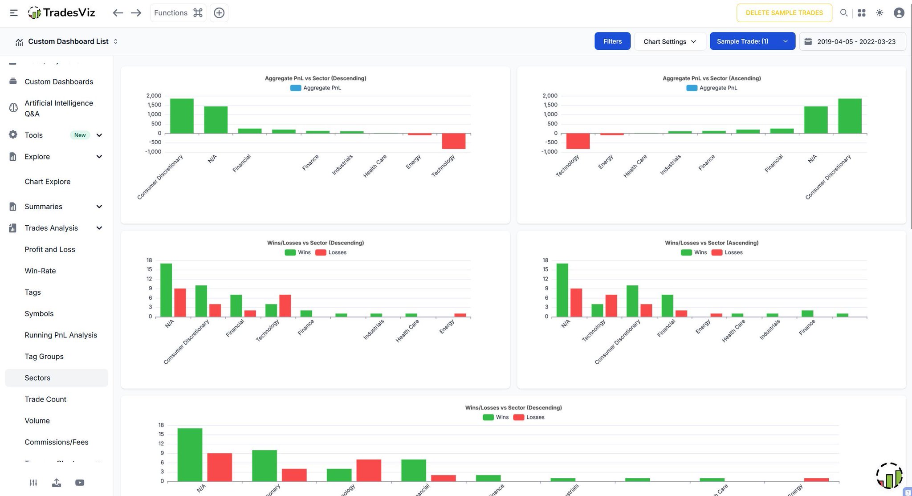The width and height of the screenshot is (912, 496).
Task: Open the Chart Settings dropdown
Action: (x=669, y=41)
